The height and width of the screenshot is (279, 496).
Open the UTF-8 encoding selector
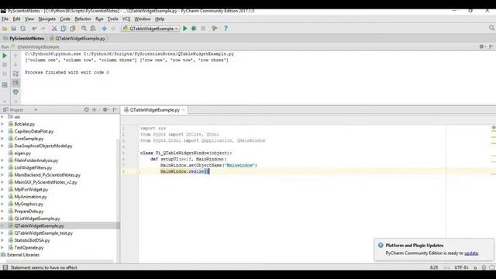[462, 267]
